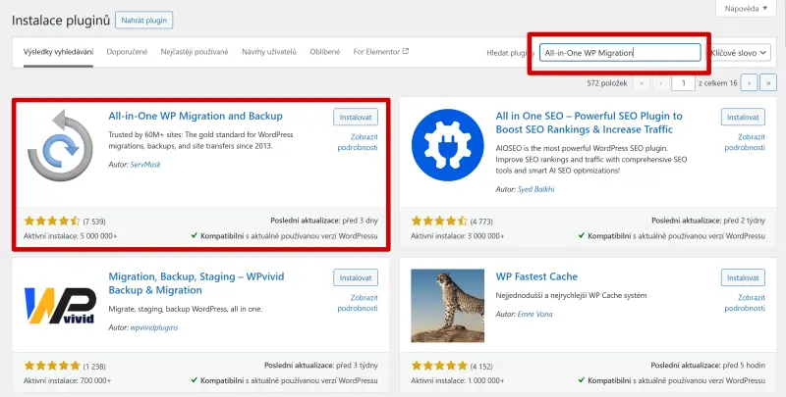Open the WP Fastest Cache title link
The width and height of the screenshot is (786, 397).
(536, 276)
